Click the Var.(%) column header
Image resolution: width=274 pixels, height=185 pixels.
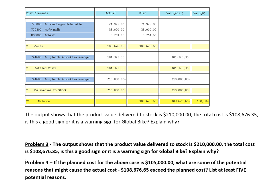[x=200, y=13]
